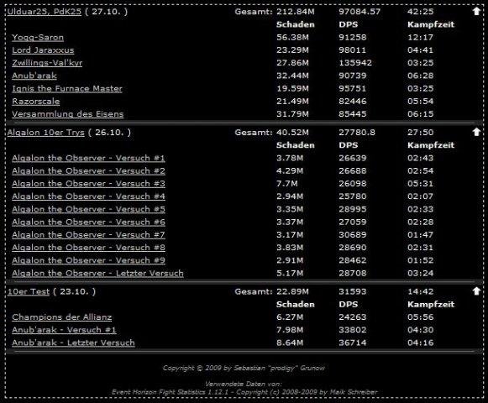The height and width of the screenshot is (403, 488).
Task: Click the Yogg-Saron damage value 56.38M
Action: (292, 38)
